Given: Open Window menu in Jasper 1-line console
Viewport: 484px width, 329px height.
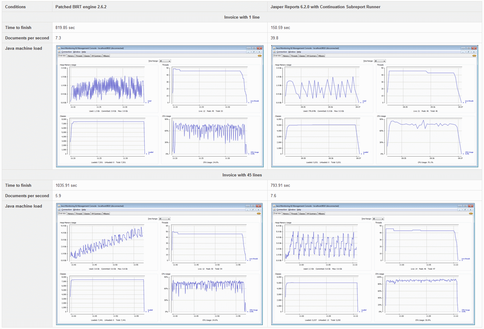Looking at the screenshot, I should coord(292,52).
